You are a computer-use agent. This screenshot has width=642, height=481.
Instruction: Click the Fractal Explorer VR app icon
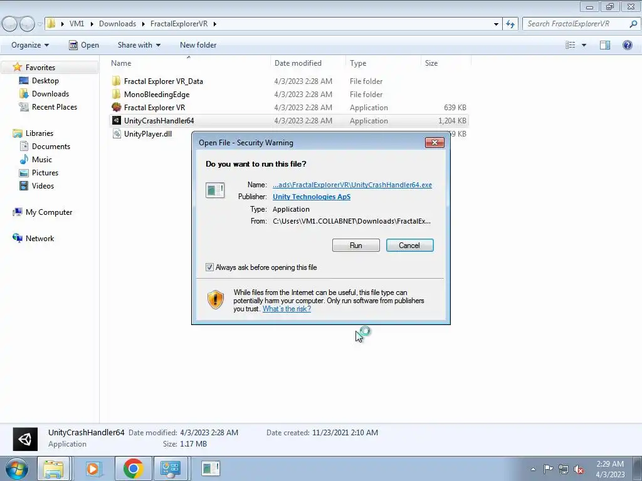click(x=116, y=108)
